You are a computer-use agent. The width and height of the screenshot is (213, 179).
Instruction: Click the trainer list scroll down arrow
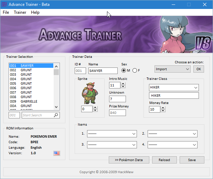56,107
